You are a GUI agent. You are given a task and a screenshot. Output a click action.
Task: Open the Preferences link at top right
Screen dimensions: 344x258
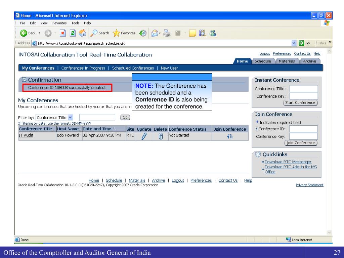[x=282, y=53]
